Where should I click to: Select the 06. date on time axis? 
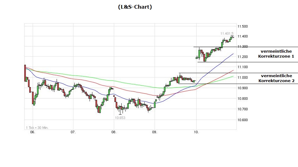(x=33, y=132)
